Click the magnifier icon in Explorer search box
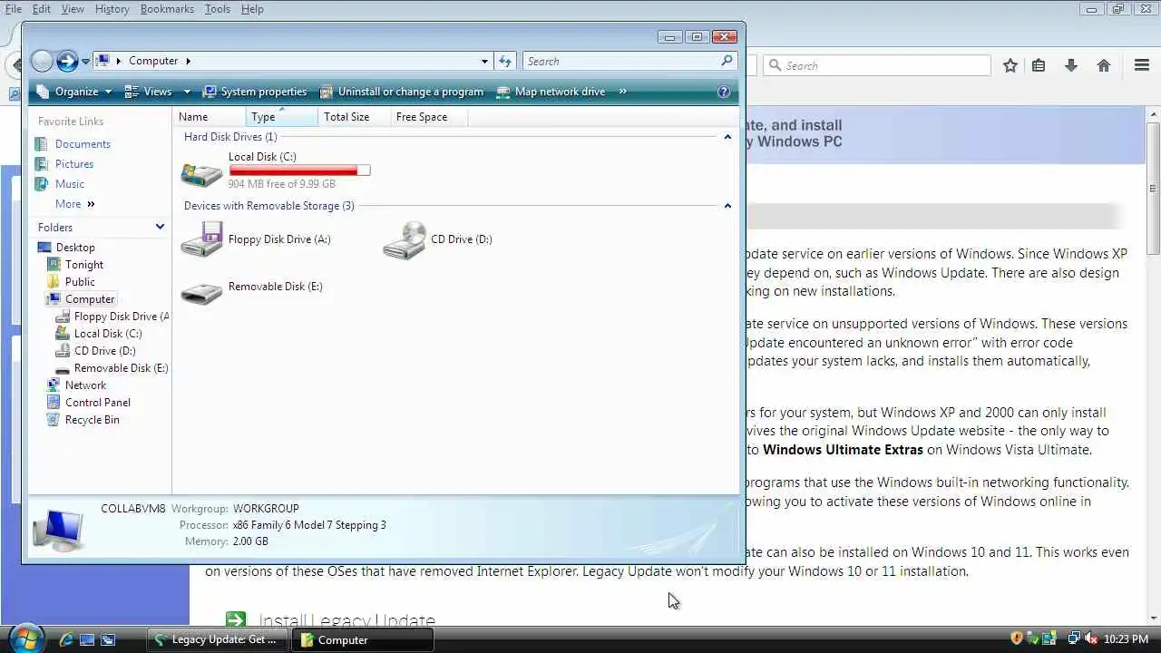1161x653 pixels. point(727,61)
